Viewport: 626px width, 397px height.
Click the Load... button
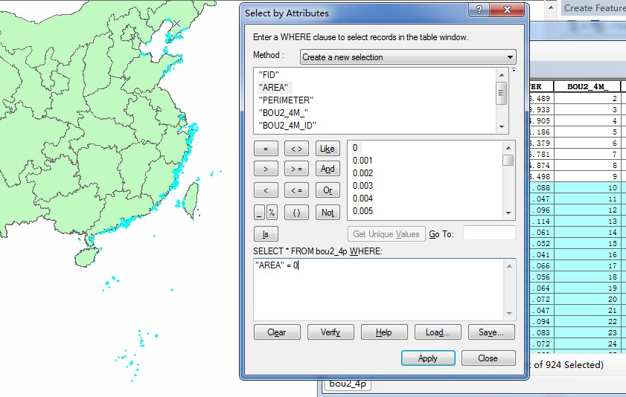[438, 332]
